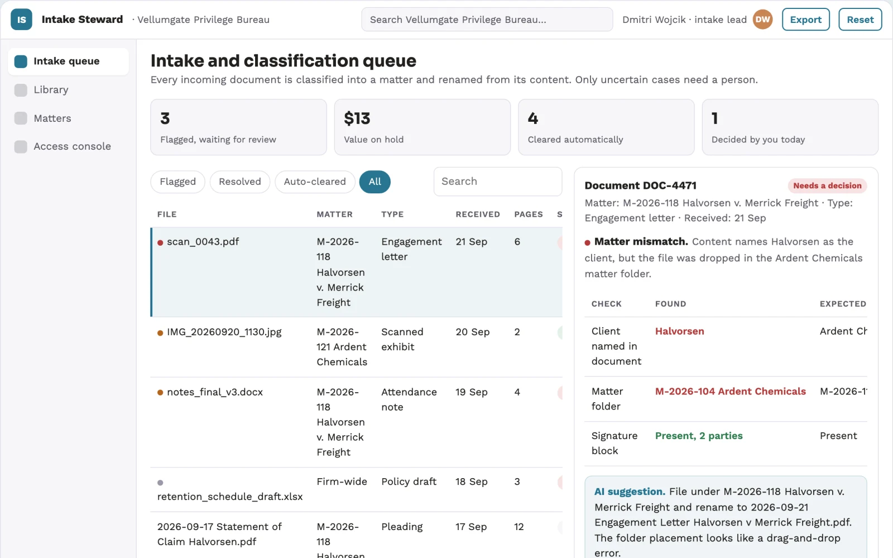Filter queue by Flagged
893x558 pixels.
177,182
